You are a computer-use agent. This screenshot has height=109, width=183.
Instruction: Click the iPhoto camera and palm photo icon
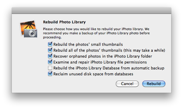pos(28,29)
